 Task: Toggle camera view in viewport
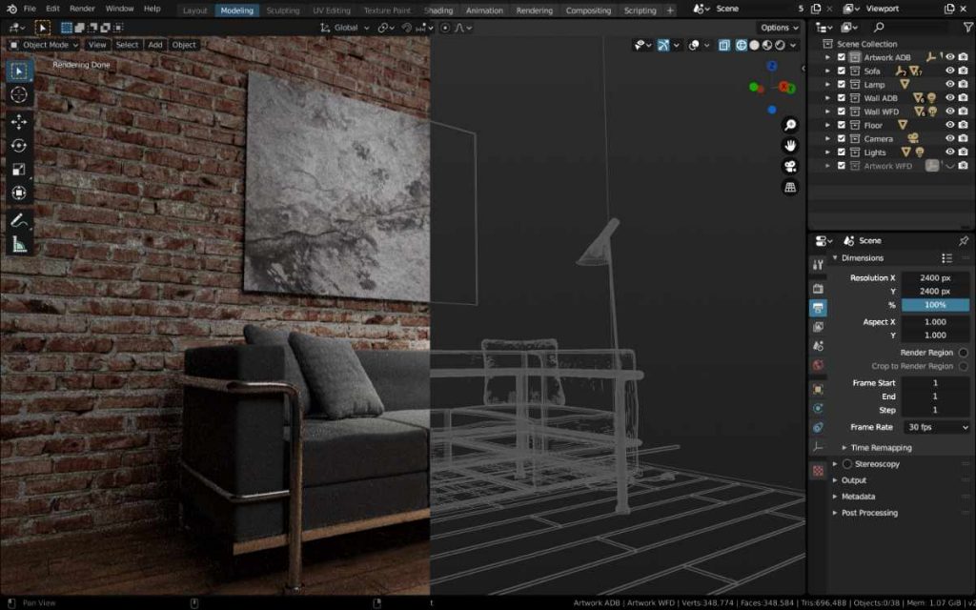(x=790, y=166)
